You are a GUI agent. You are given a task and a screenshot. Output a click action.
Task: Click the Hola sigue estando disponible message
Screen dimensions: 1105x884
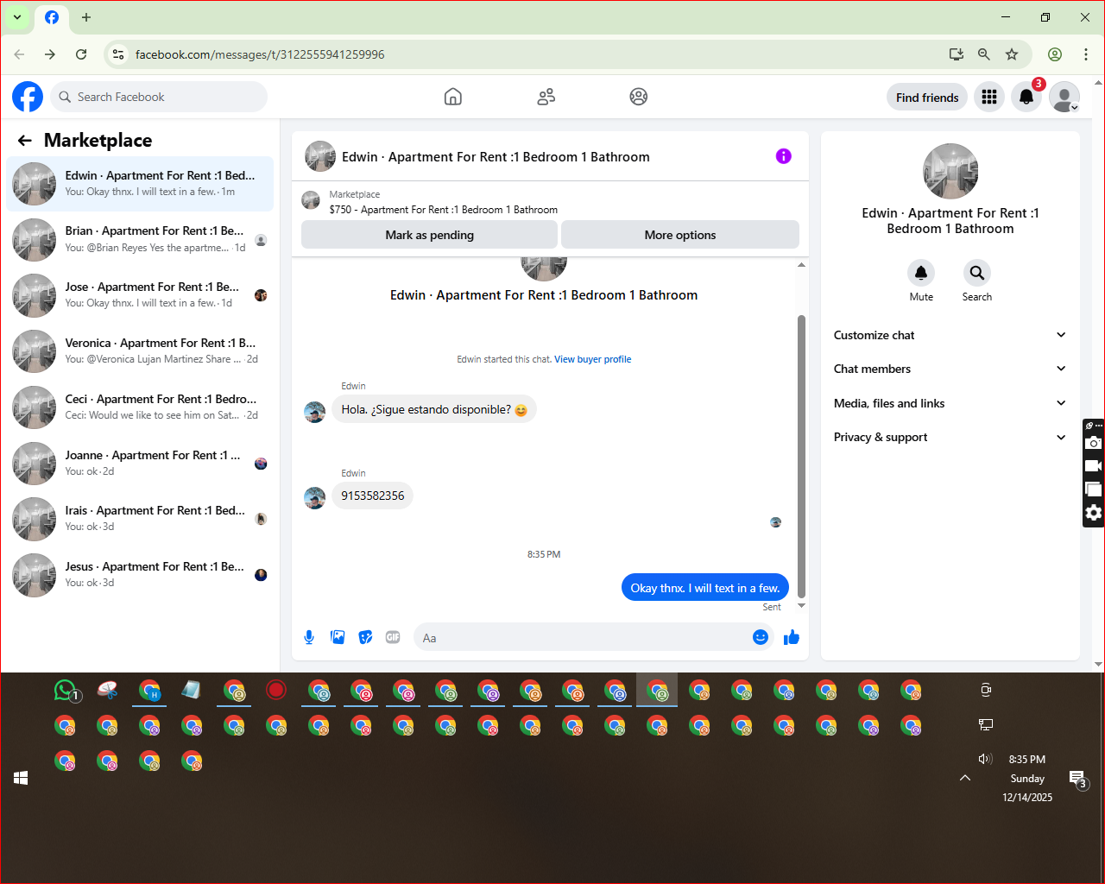[x=433, y=409]
